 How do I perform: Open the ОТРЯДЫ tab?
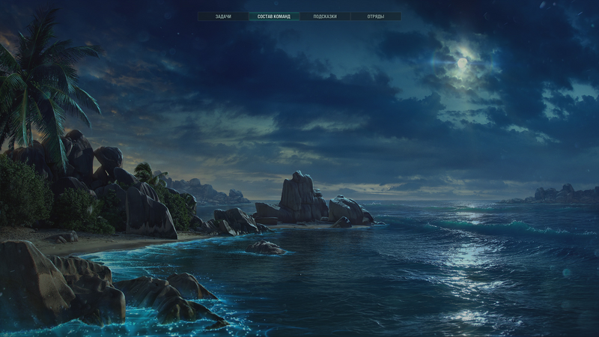376,16
